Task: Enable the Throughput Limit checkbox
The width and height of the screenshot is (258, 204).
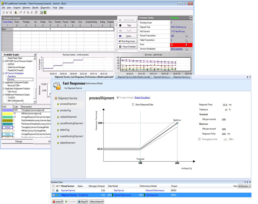Action: pyautogui.click(x=200, y=139)
